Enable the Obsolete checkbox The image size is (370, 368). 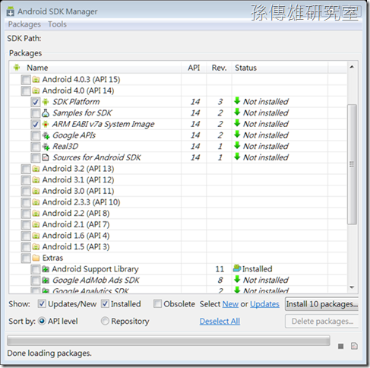point(157,304)
